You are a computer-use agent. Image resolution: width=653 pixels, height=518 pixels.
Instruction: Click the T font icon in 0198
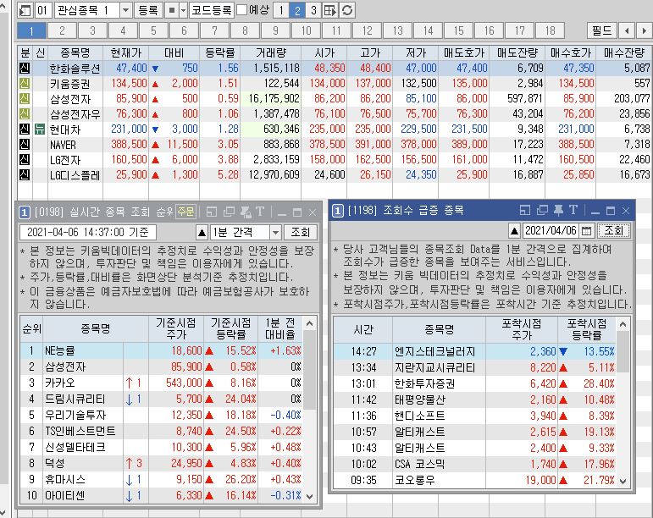click(x=260, y=212)
